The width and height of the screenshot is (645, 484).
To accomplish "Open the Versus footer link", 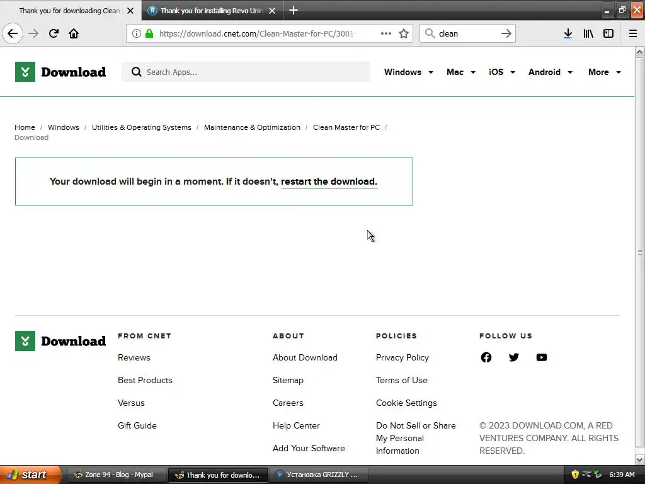I will (131, 403).
